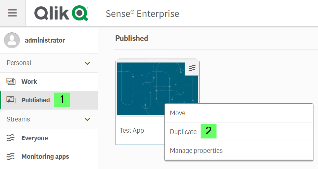Click the Personal section header label
Screen dimensions: 318x169
pyautogui.click(x=19, y=63)
